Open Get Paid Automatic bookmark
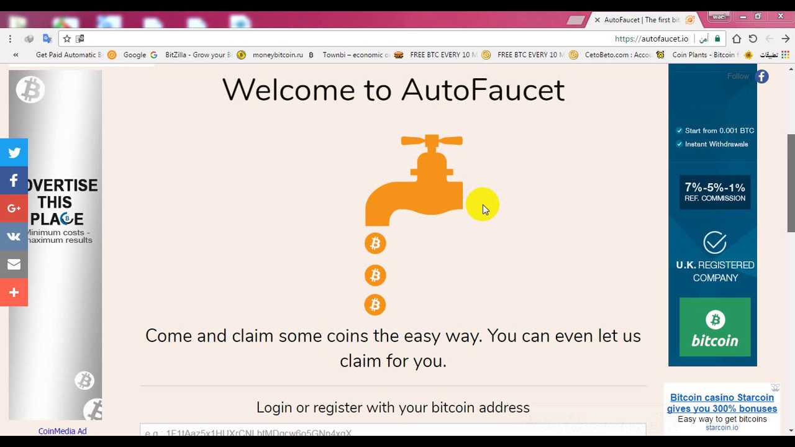Image resolution: width=795 pixels, height=447 pixels. [76, 55]
